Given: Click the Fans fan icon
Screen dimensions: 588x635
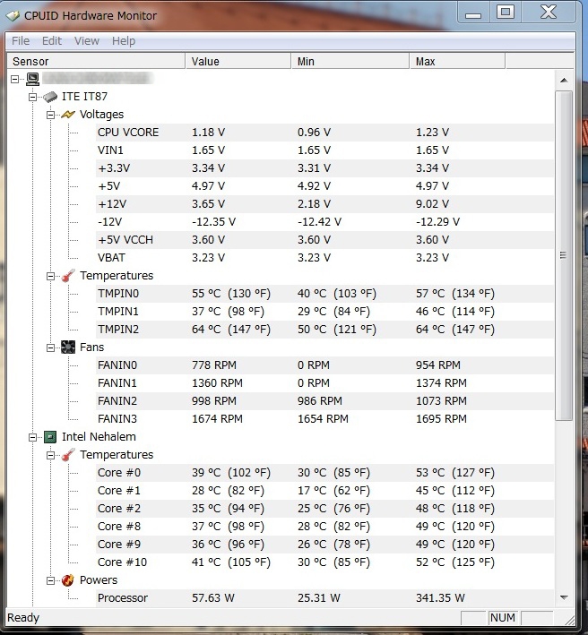Looking at the screenshot, I should tap(68, 348).
